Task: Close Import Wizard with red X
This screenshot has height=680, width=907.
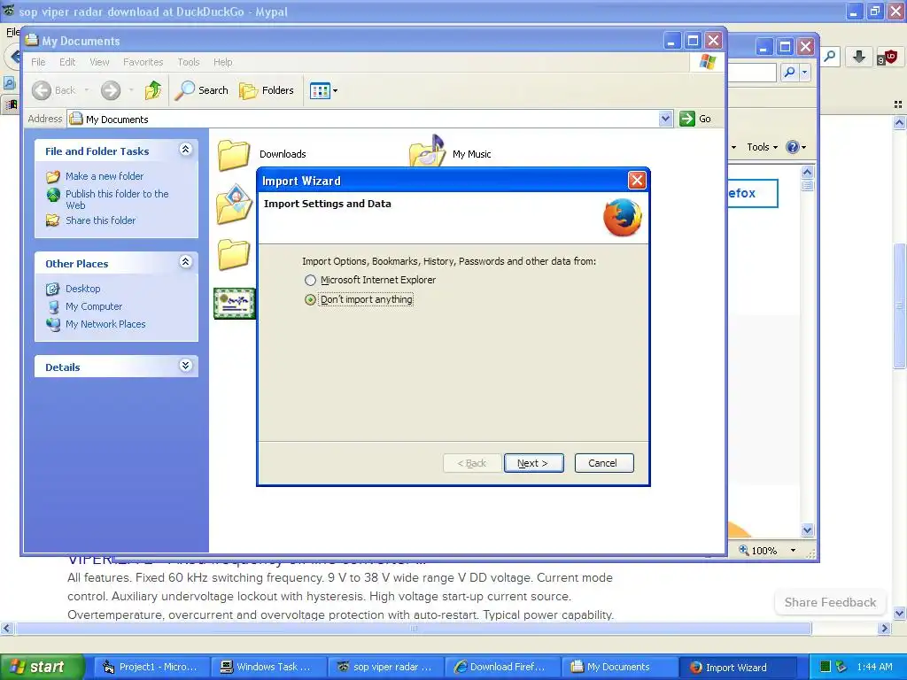Action: point(637,181)
